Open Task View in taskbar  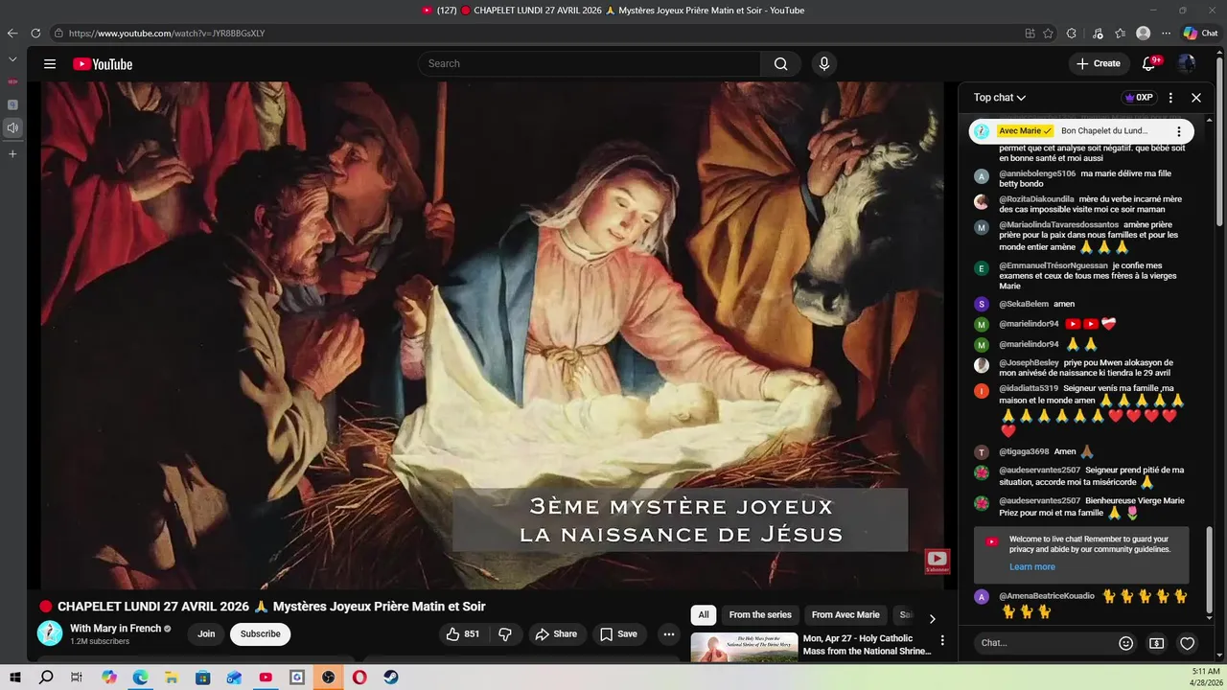tap(77, 678)
